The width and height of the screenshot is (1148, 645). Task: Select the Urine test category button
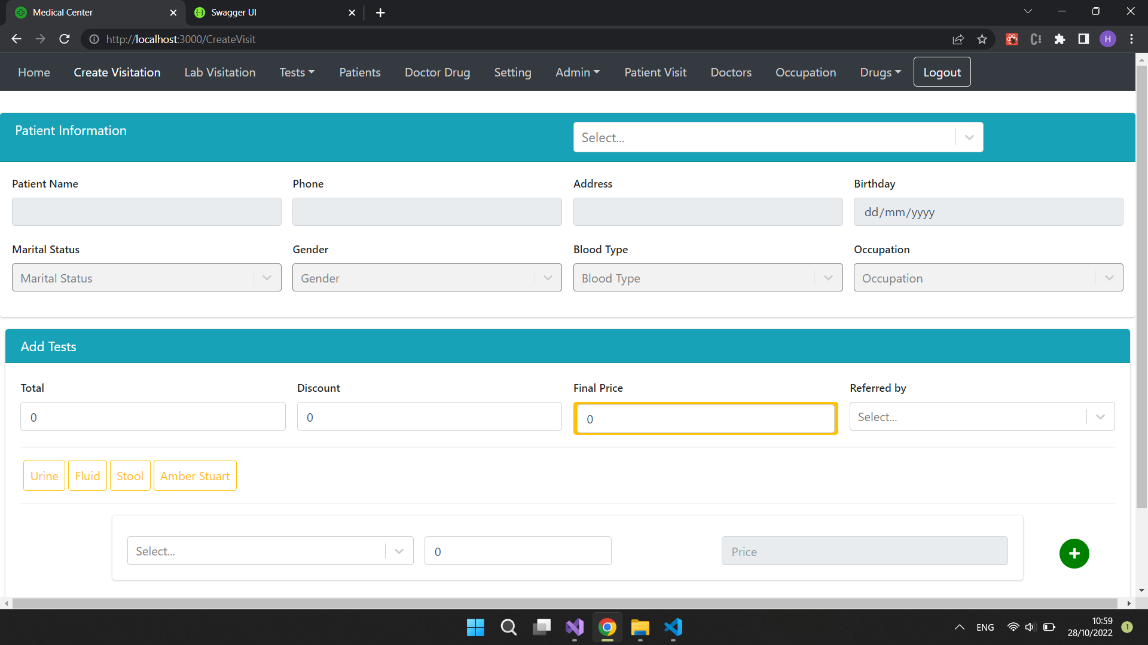[x=44, y=475]
